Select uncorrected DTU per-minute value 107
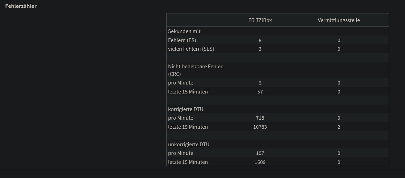The image size is (405, 178). click(260, 153)
